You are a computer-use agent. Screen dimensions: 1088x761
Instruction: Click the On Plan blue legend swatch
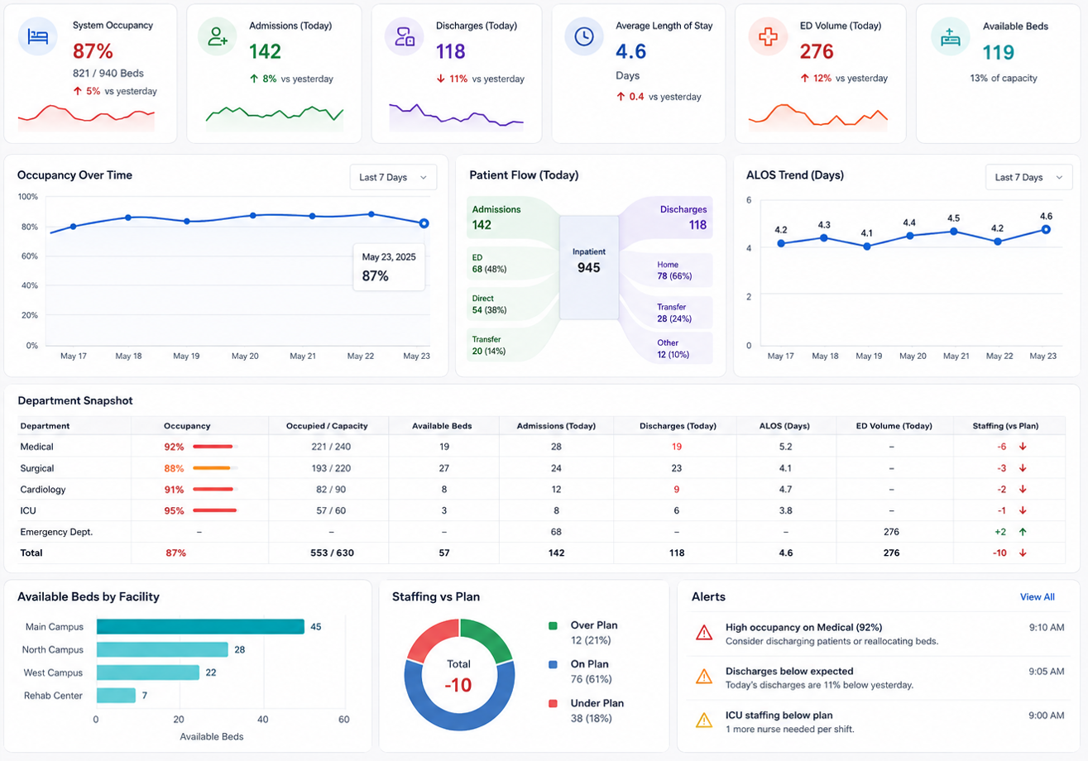553,664
